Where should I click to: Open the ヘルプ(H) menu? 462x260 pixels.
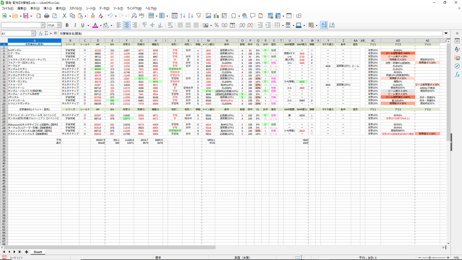coord(151,8)
